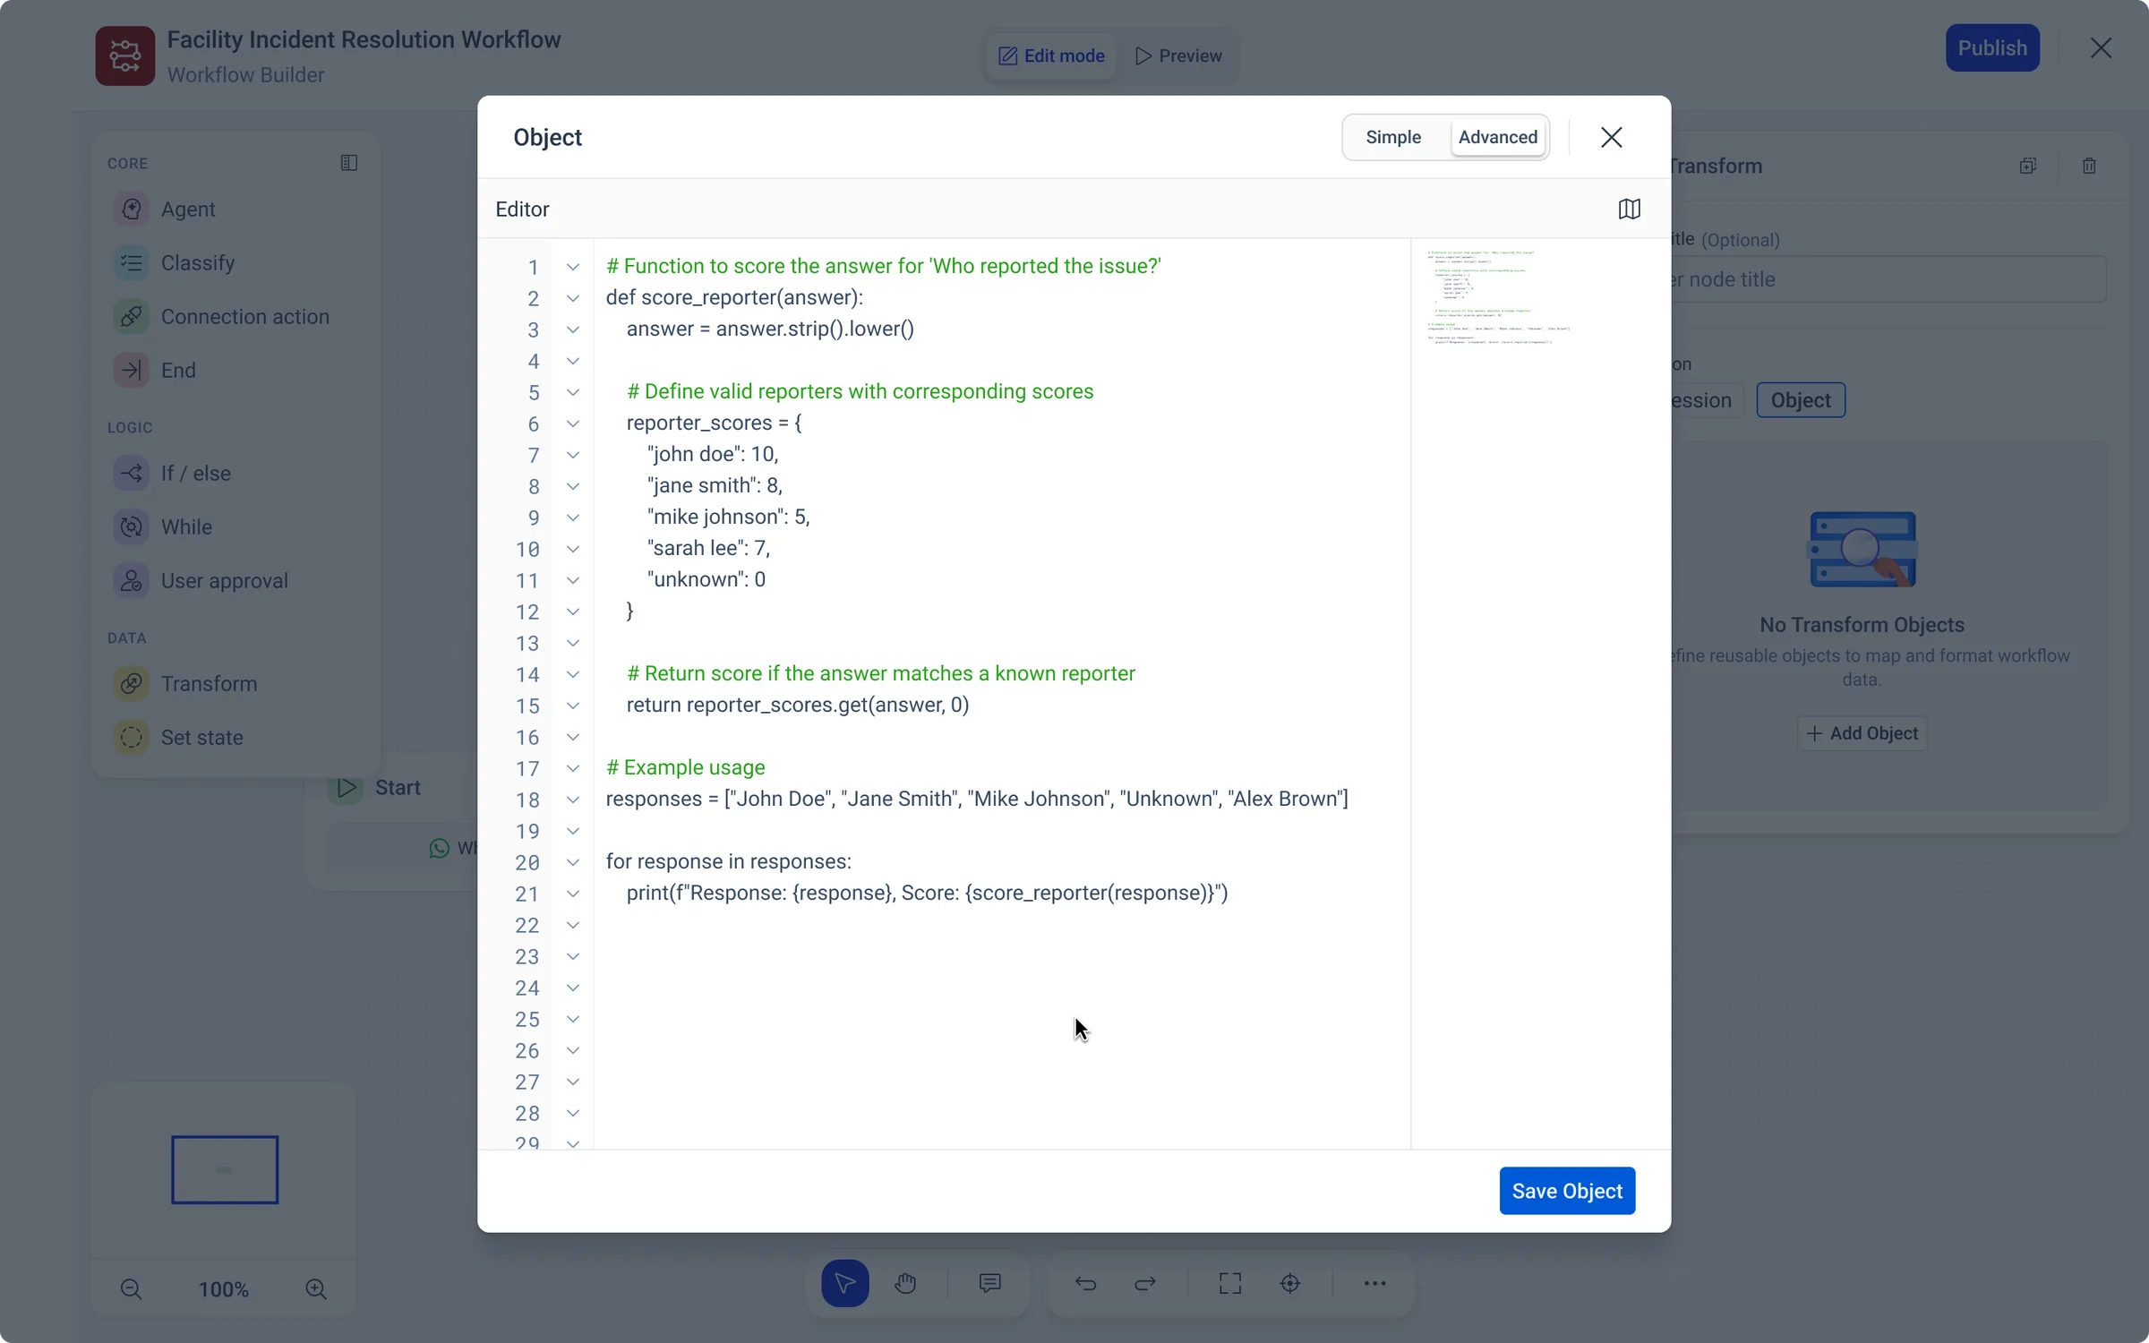Close the Object dialog
The image size is (2149, 1343).
pos(1611,137)
